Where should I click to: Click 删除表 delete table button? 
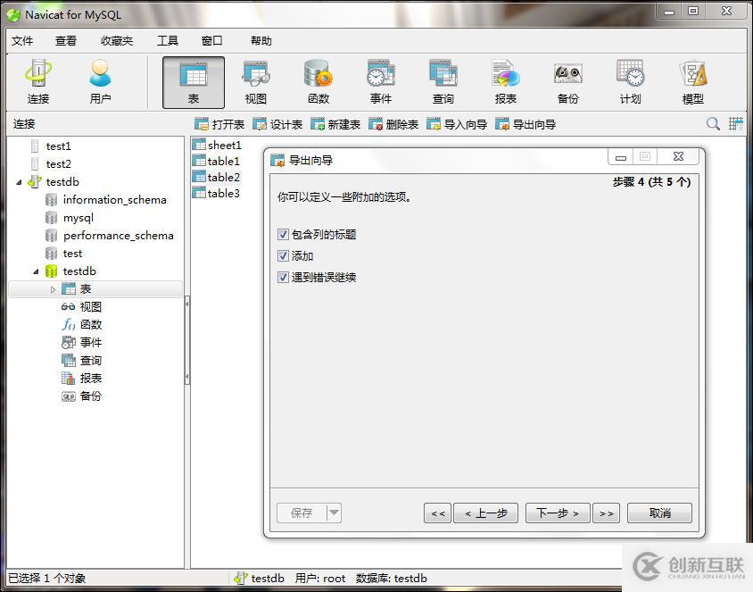(393, 124)
